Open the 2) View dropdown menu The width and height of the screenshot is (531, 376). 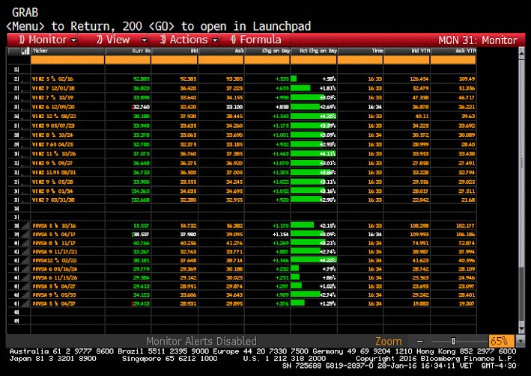(114, 40)
